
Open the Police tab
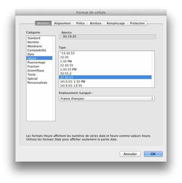pyautogui.click(x=80, y=23)
